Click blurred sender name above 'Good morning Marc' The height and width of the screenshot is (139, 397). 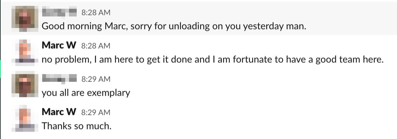click(x=59, y=12)
